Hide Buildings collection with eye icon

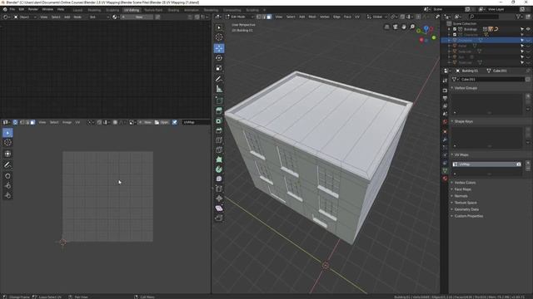coord(528,29)
